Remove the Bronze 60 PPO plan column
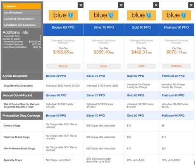 tap(81, 5)
